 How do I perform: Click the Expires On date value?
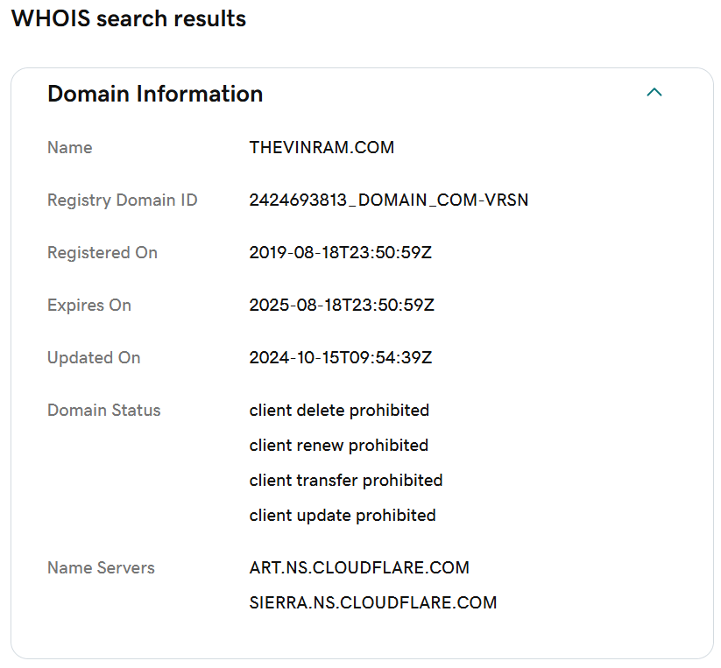(x=342, y=305)
